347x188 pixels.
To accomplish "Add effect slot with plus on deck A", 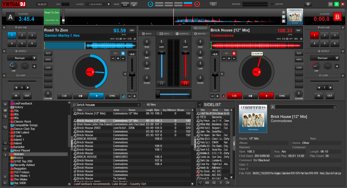I will (34, 66).
